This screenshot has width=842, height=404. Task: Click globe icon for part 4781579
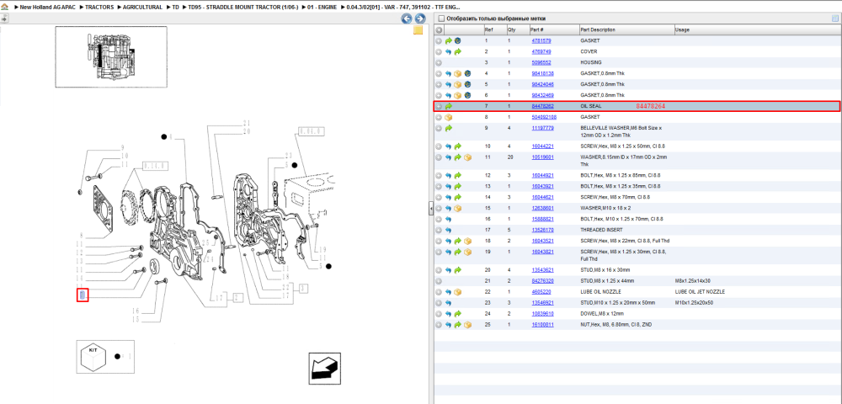tap(457, 40)
